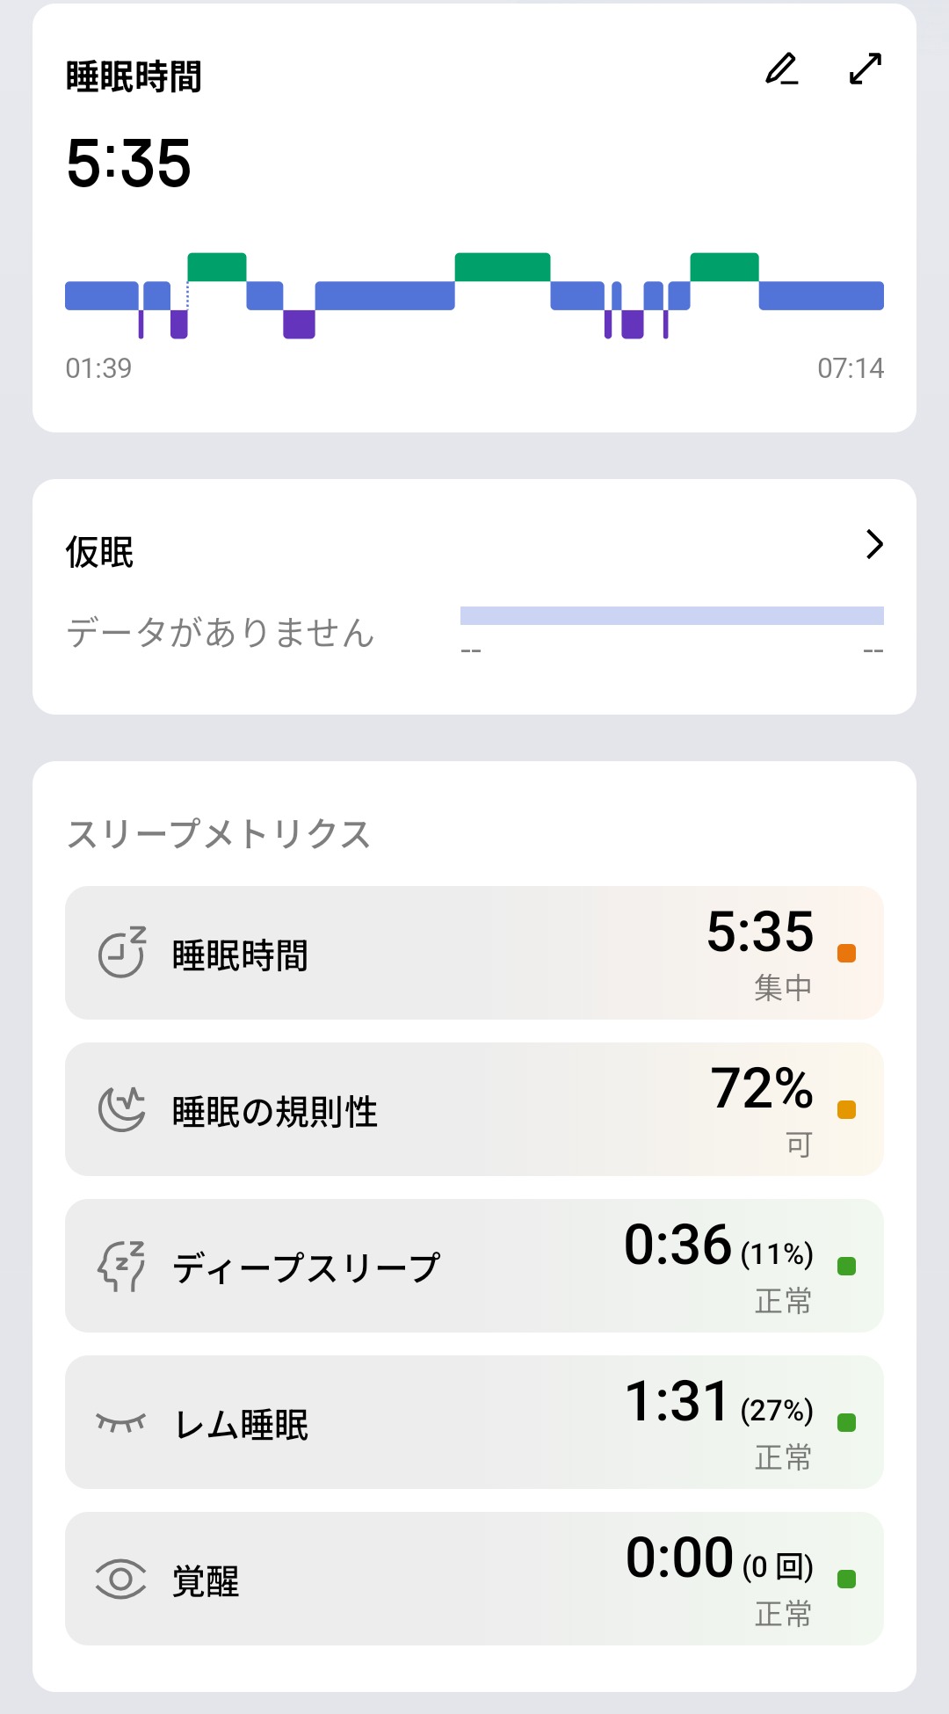949x1714 pixels.
Task: Open the 睡眠の規則性 72% metric row
Action: coord(474,1109)
